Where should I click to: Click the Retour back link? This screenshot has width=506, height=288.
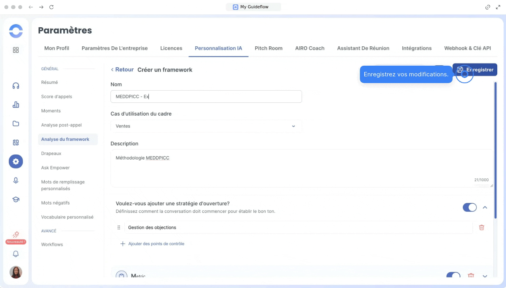click(x=122, y=70)
